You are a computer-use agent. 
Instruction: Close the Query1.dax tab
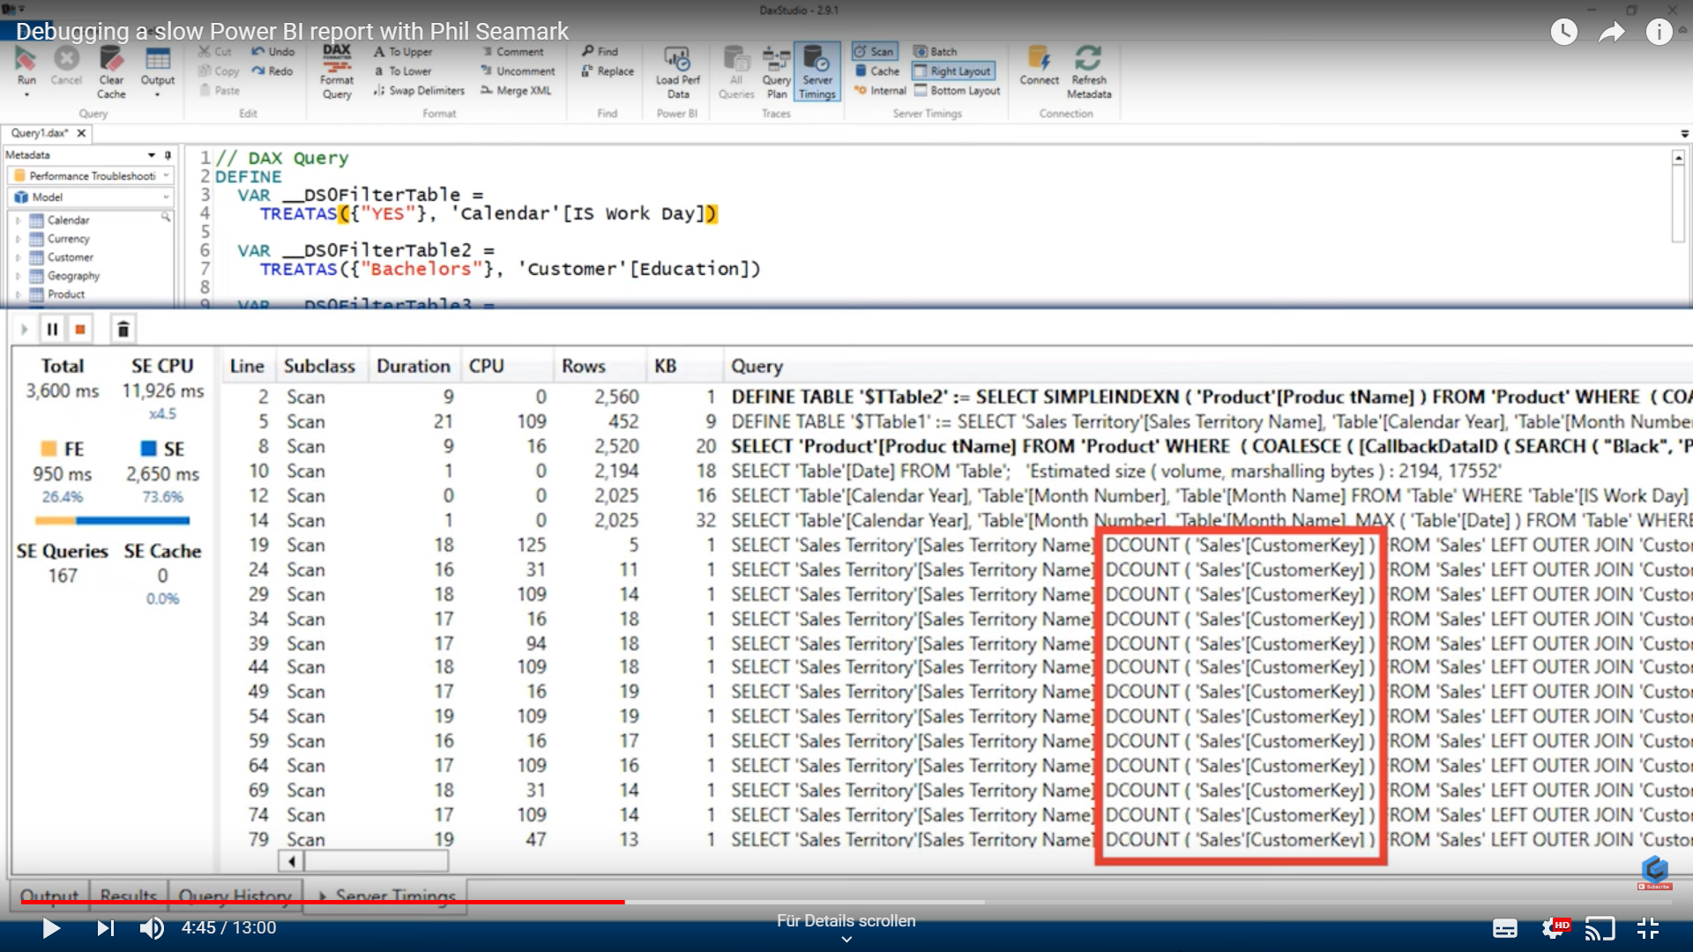81,133
